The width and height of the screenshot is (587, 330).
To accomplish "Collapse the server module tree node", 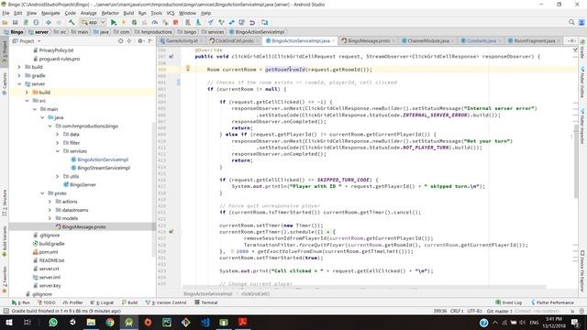I will pos(19,83).
